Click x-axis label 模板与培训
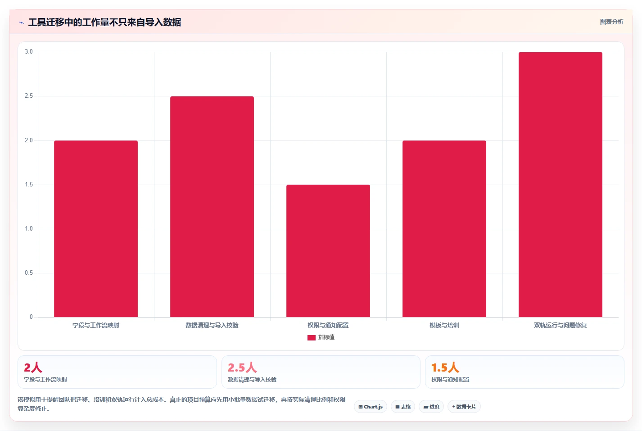This screenshot has width=642, height=431. [444, 325]
